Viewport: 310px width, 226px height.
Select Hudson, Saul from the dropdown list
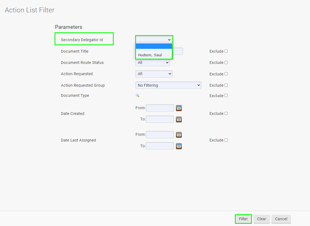(154, 55)
